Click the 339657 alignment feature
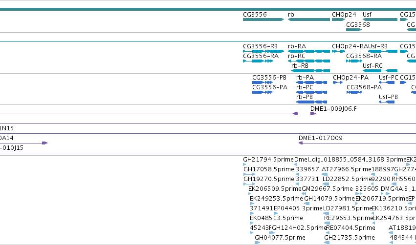Image resolution: width=416 pixels, height=245 pixels. point(297,174)
